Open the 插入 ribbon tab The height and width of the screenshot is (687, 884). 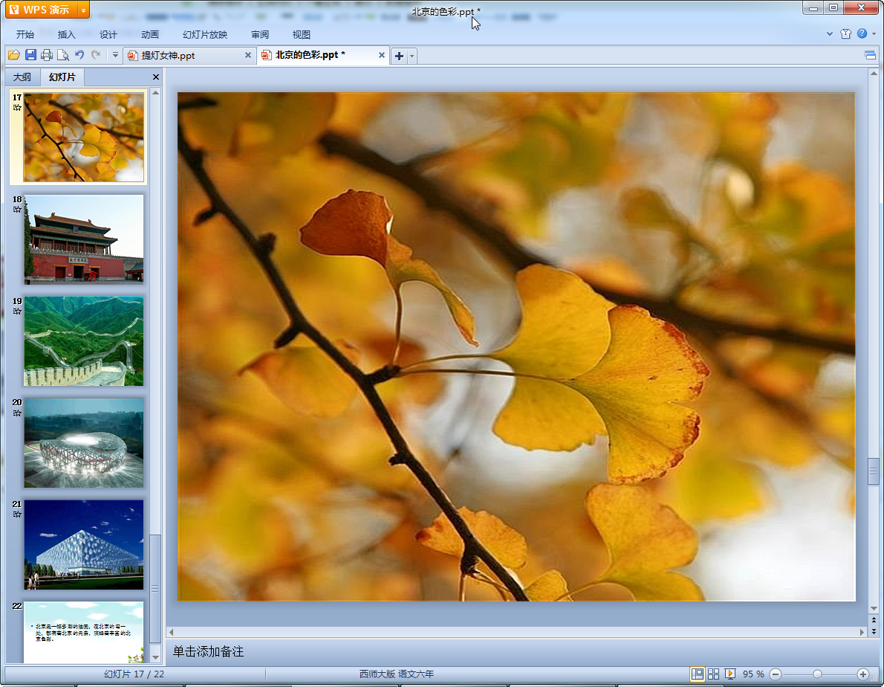pyautogui.click(x=67, y=34)
